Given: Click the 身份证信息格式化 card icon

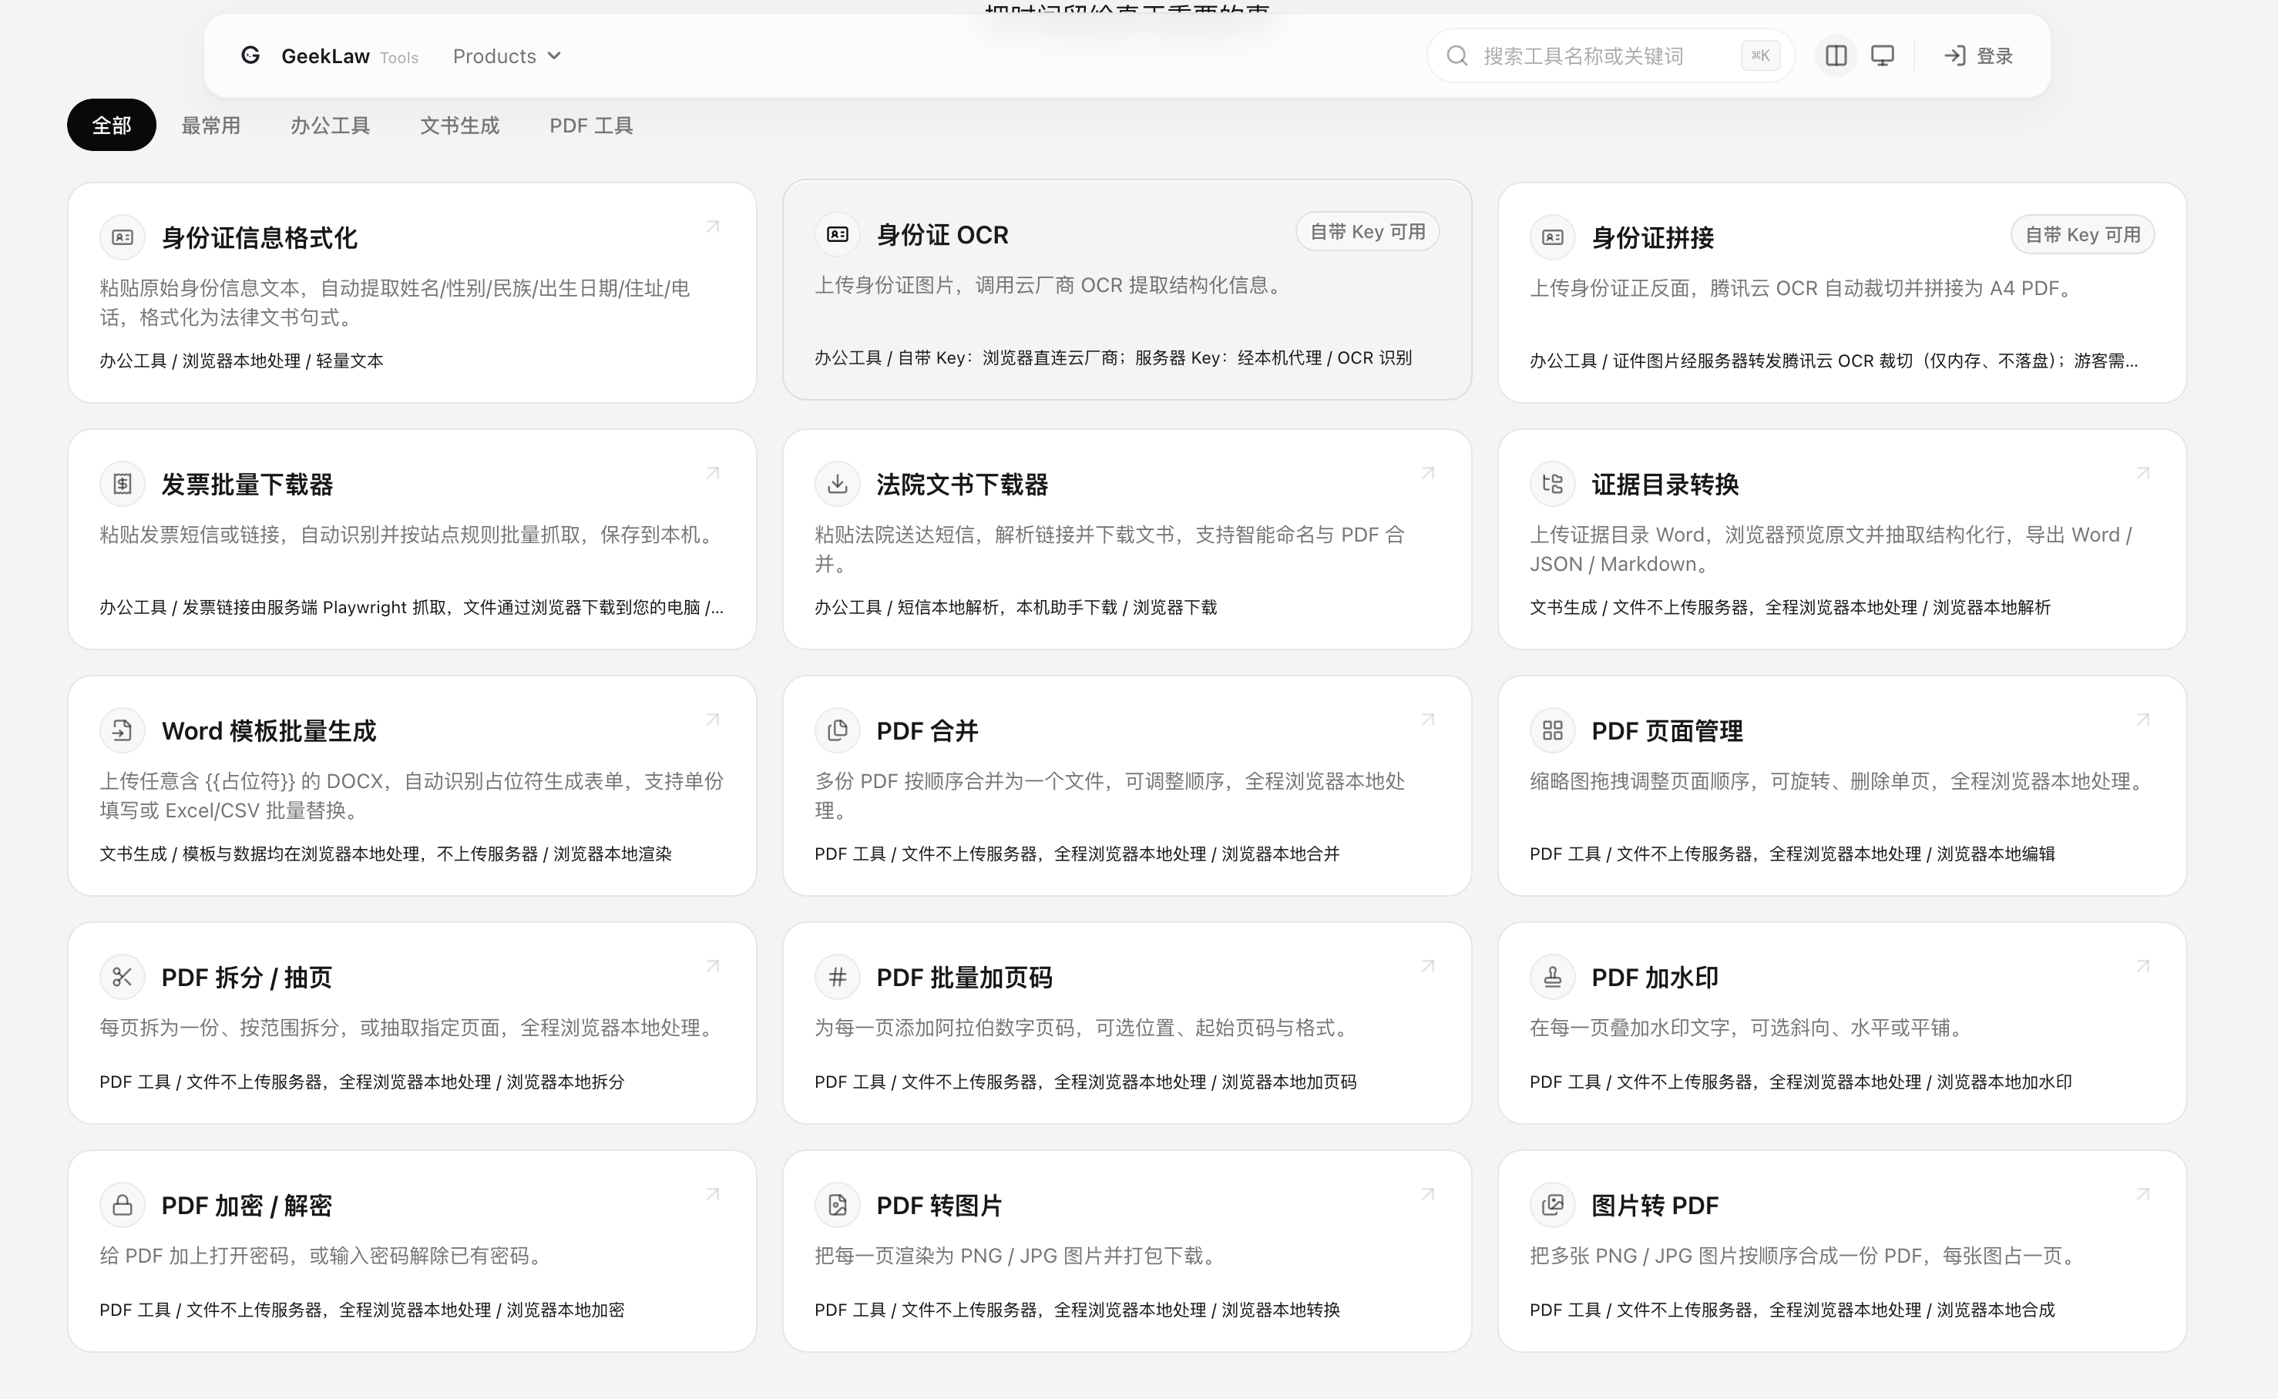Looking at the screenshot, I should [123, 238].
